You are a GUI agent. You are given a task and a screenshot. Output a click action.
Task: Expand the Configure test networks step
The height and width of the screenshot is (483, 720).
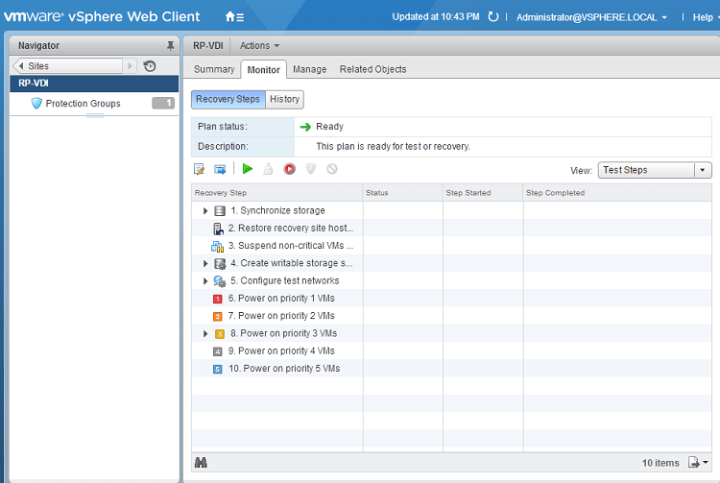click(x=205, y=280)
